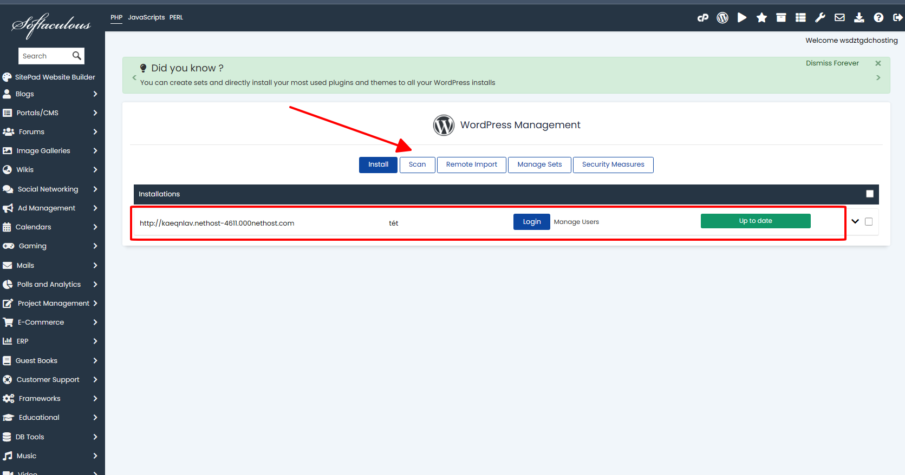Click the Manage Sets button

(x=539, y=164)
